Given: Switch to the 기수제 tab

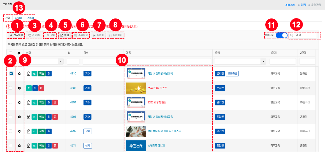Looking at the screenshot, I should pyautogui.click(x=31, y=18).
